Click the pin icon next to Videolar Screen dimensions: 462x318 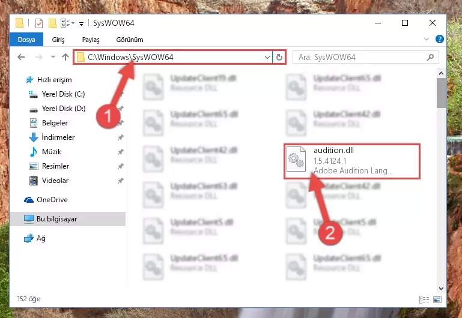(x=121, y=181)
